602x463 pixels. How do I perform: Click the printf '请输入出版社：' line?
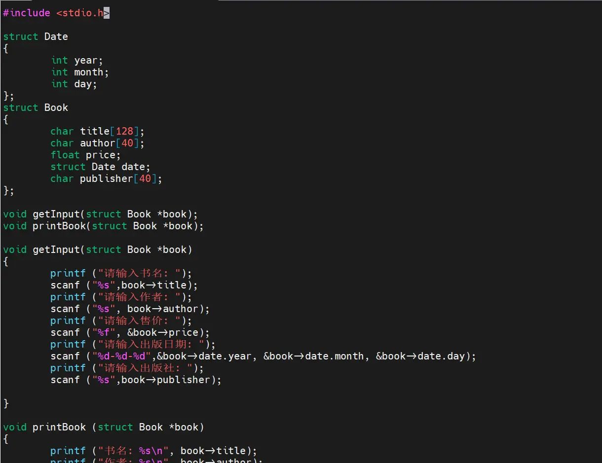click(127, 368)
